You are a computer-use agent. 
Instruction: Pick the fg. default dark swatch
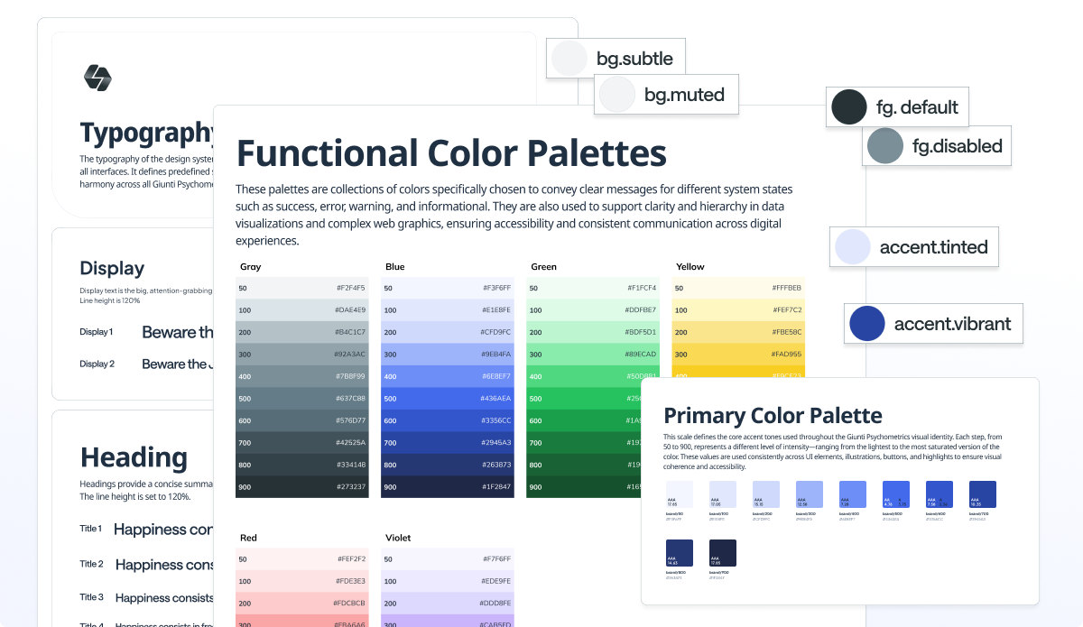[x=848, y=107]
